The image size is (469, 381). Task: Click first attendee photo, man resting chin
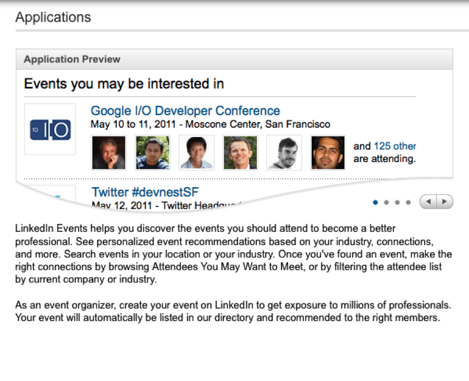(108, 153)
